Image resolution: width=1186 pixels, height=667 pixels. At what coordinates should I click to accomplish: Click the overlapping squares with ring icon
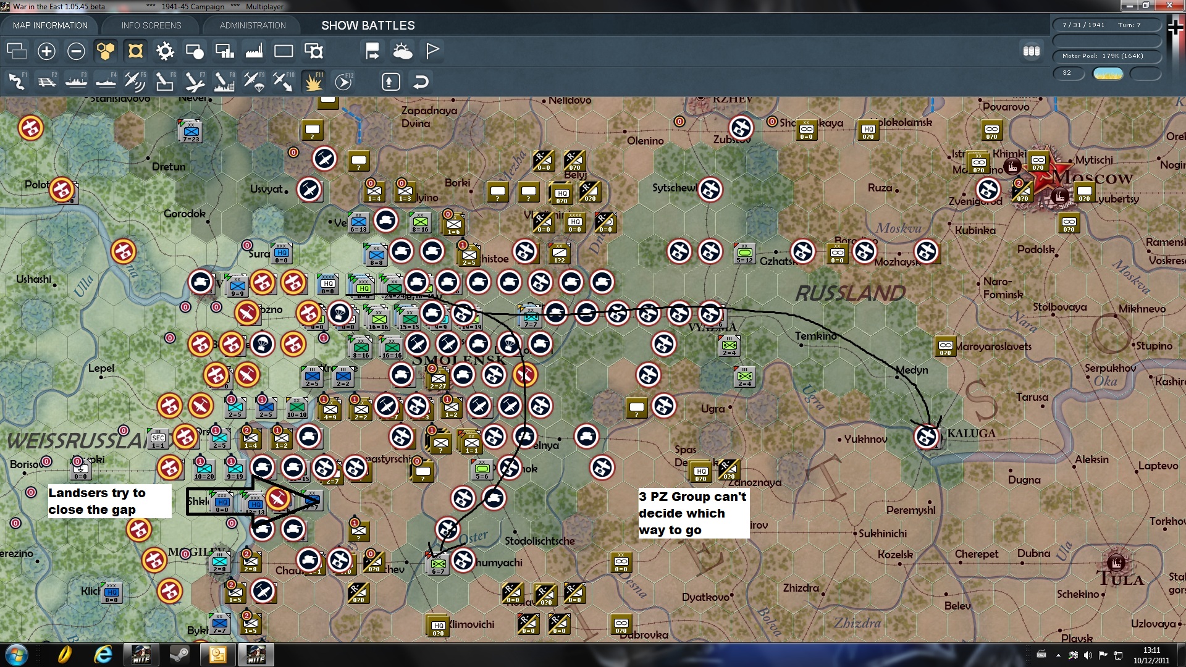313,51
